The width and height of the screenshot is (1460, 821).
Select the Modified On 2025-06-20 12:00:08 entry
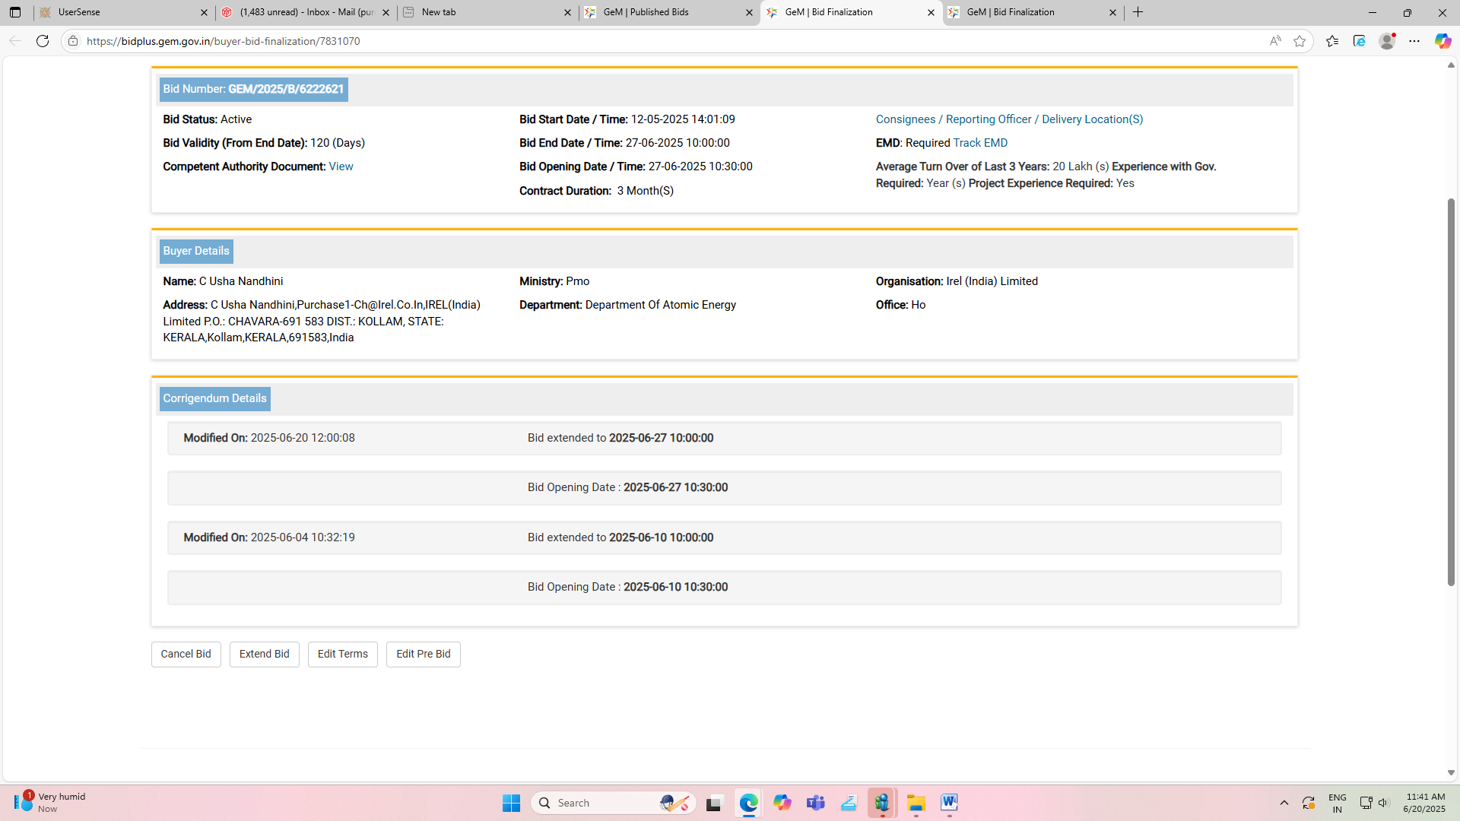[725, 438]
